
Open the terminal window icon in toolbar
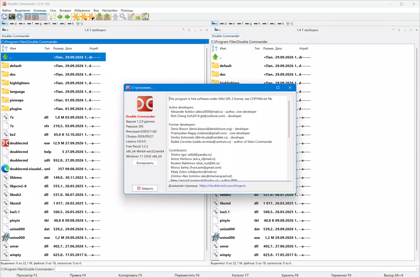point(12,17)
